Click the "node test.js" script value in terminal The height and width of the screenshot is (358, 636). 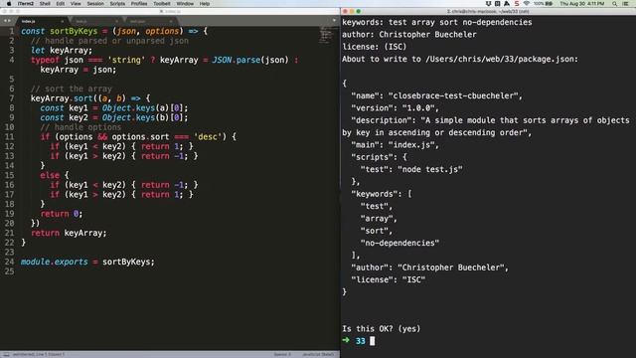click(x=430, y=169)
